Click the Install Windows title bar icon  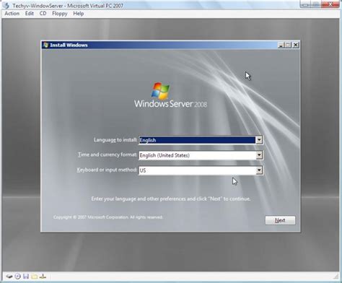[45, 45]
